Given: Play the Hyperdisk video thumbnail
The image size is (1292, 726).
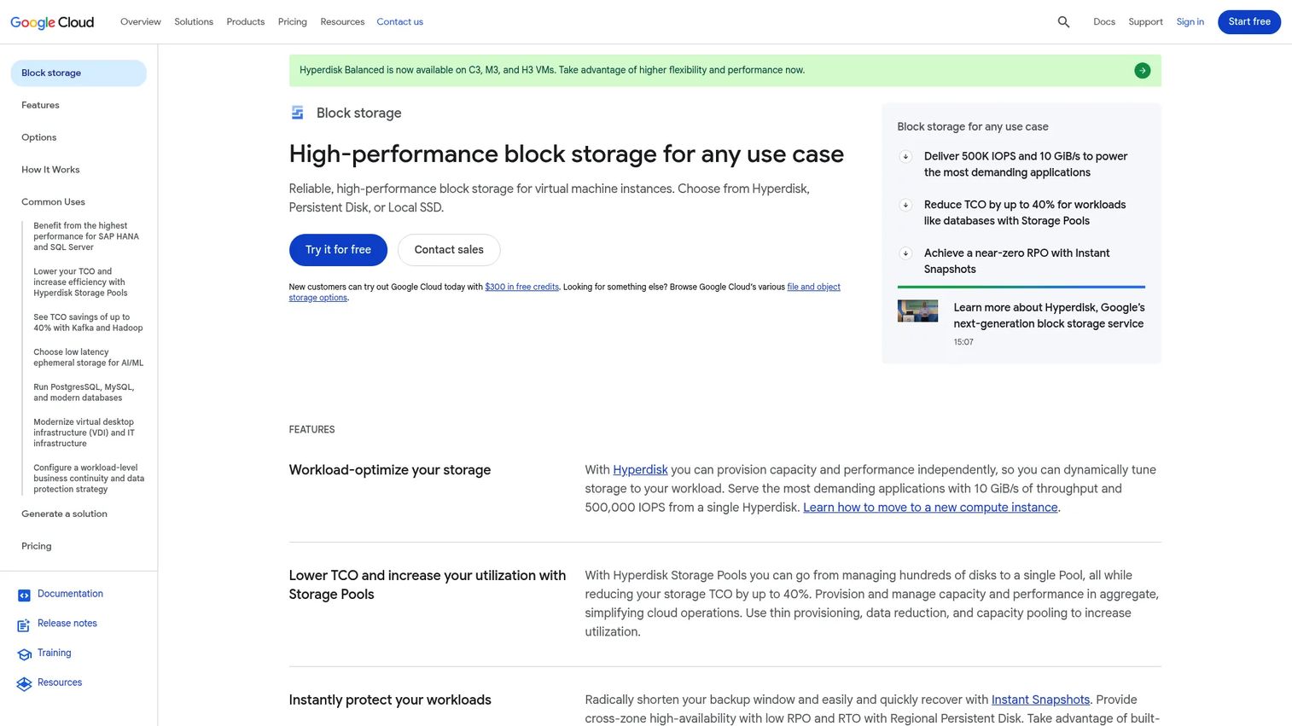Looking at the screenshot, I should point(917,311).
